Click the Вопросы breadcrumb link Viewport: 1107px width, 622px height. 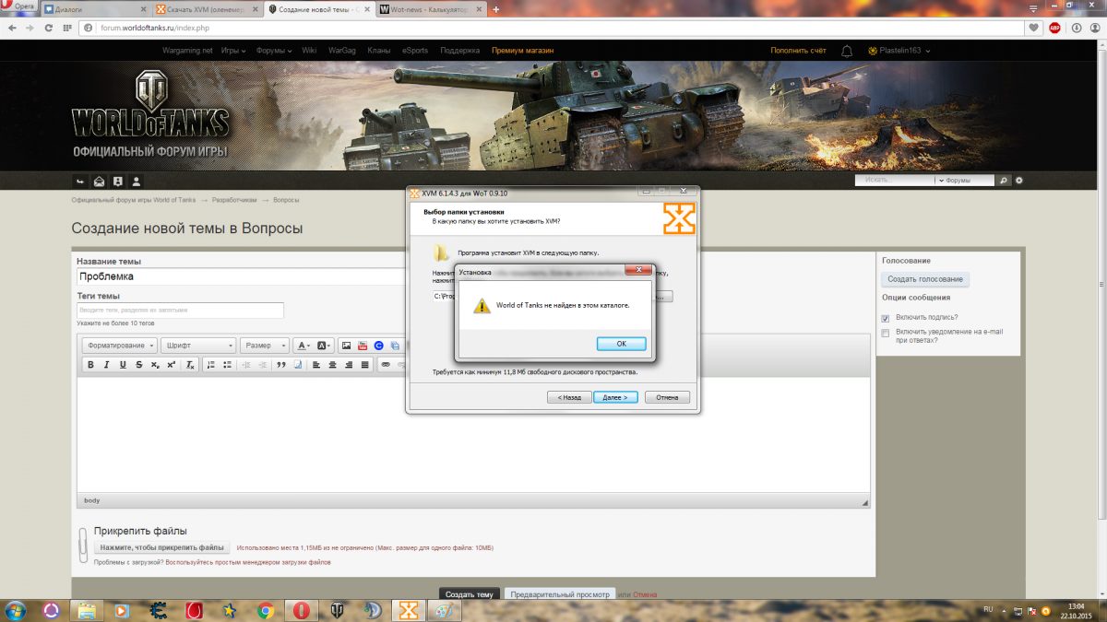pyautogui.click(x=286, y=200)
